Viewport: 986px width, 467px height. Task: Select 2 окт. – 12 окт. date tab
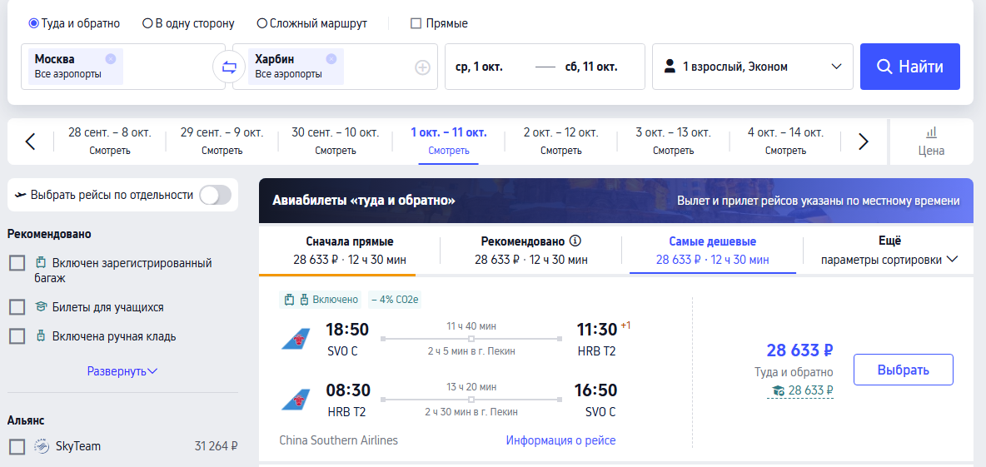[560, 142]
